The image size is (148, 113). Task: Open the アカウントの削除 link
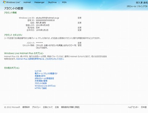pos(41,83)
